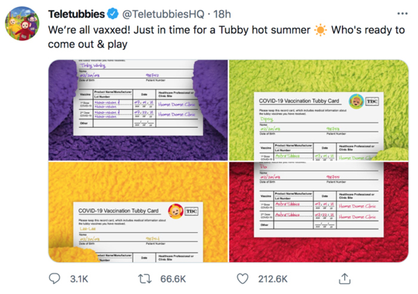Click the retweet arrows icon
Viewport: 418px width, 294px height.
[x=144, y=278]
